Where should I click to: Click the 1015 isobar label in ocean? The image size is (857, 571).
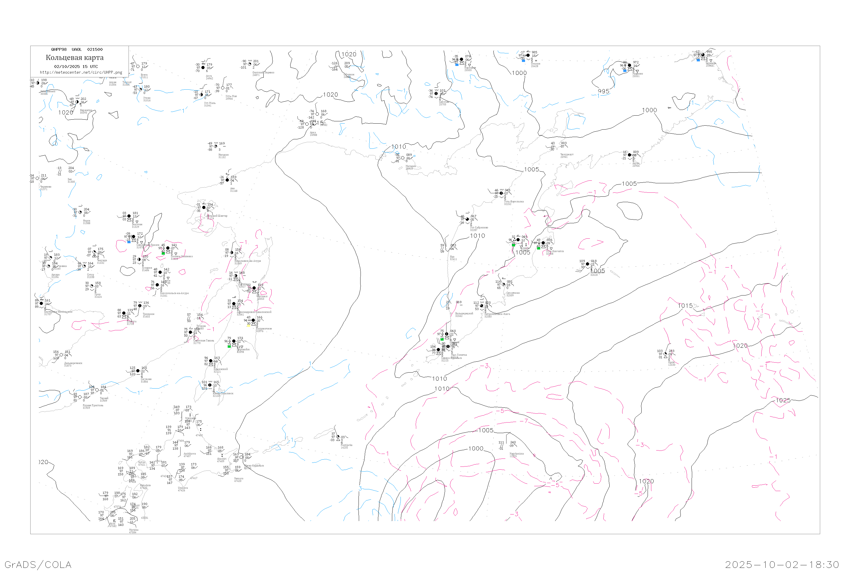(x=685, y=306)
